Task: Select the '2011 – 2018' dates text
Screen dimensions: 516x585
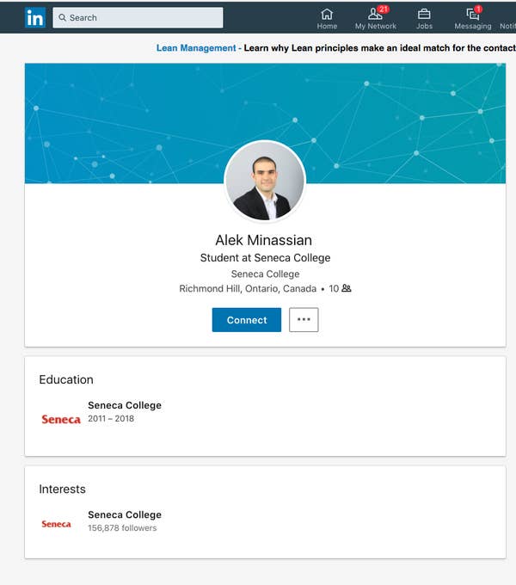Action: [x=111, y=419]
